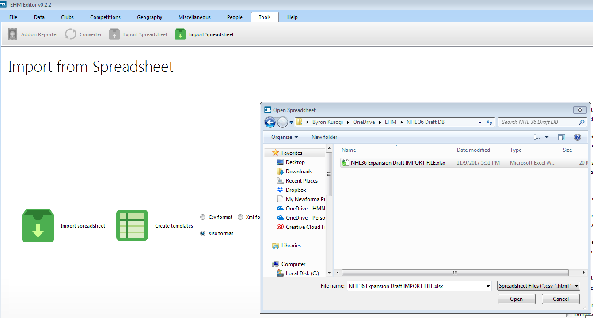Click the refresh button next to address bar
The height and width of the screenshot is (318, 593).
pos(490,122)
